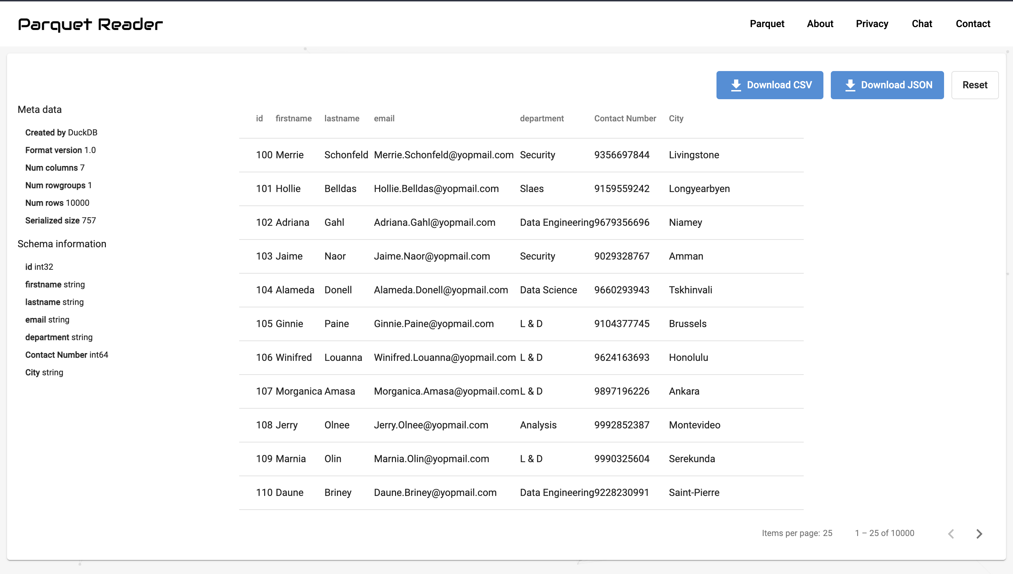This screenshot has height=574, width=1013.
Task: Click the Contact Number column header
Action: click(x=625, y=118)
